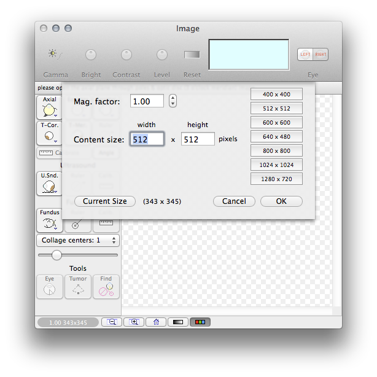Select the Find tool
The width and height of the screenshot is (377, 377).
point(106,287)
